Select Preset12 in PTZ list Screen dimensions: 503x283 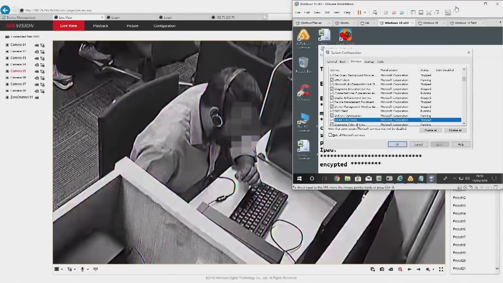pyautogui.click(x=459, y=198)
